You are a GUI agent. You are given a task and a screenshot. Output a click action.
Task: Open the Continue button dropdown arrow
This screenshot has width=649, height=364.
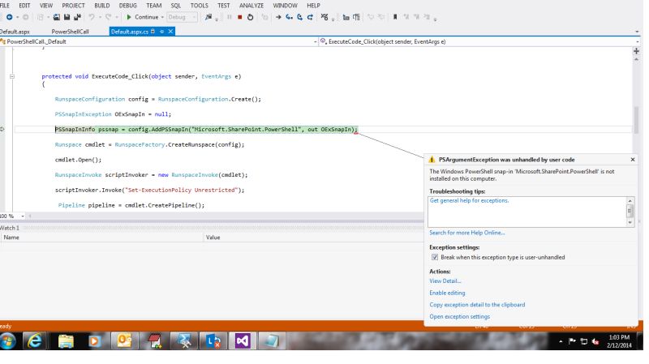point(162,17)
